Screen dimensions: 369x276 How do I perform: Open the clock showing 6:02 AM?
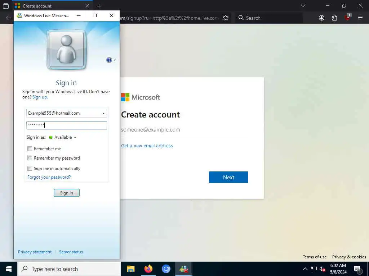pos(338,269)
